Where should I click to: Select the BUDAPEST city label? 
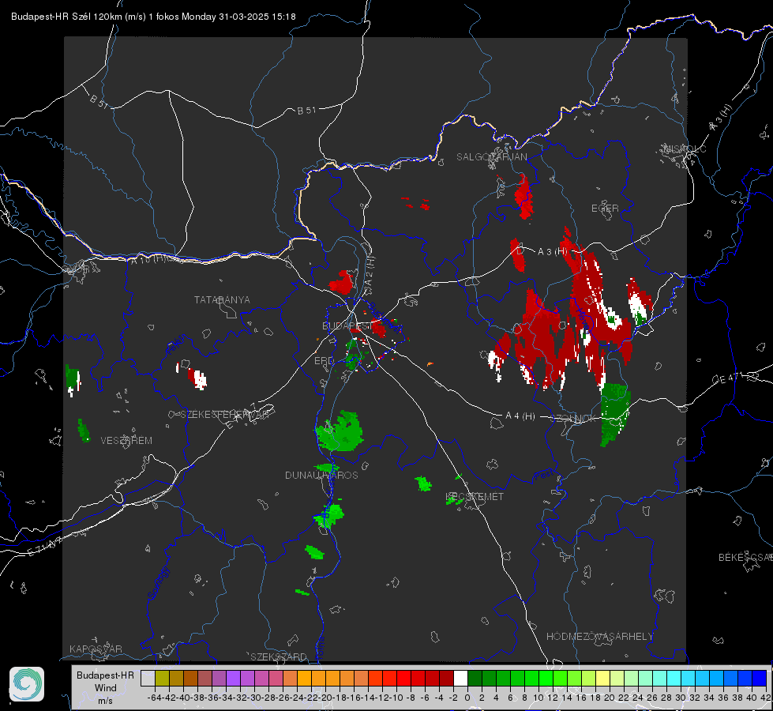(x=347, y=325)
